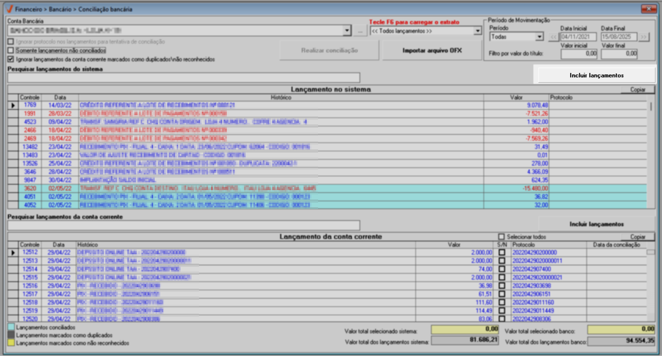662x356 pixels.
Task: Click the 'Protocolo' column header in system table
Action: point(598,97)
